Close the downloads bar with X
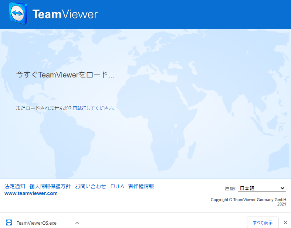Viewport: 291px width, 228px height. [x=285, y=222]
